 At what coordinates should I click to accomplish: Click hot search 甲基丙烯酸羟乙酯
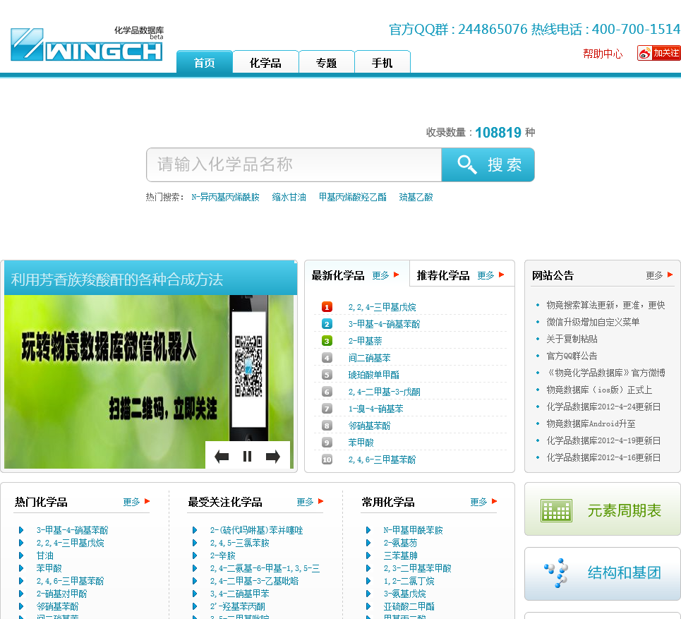tap(352, 197)
